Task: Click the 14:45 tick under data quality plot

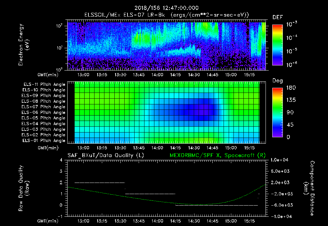Action: [212, 221]
